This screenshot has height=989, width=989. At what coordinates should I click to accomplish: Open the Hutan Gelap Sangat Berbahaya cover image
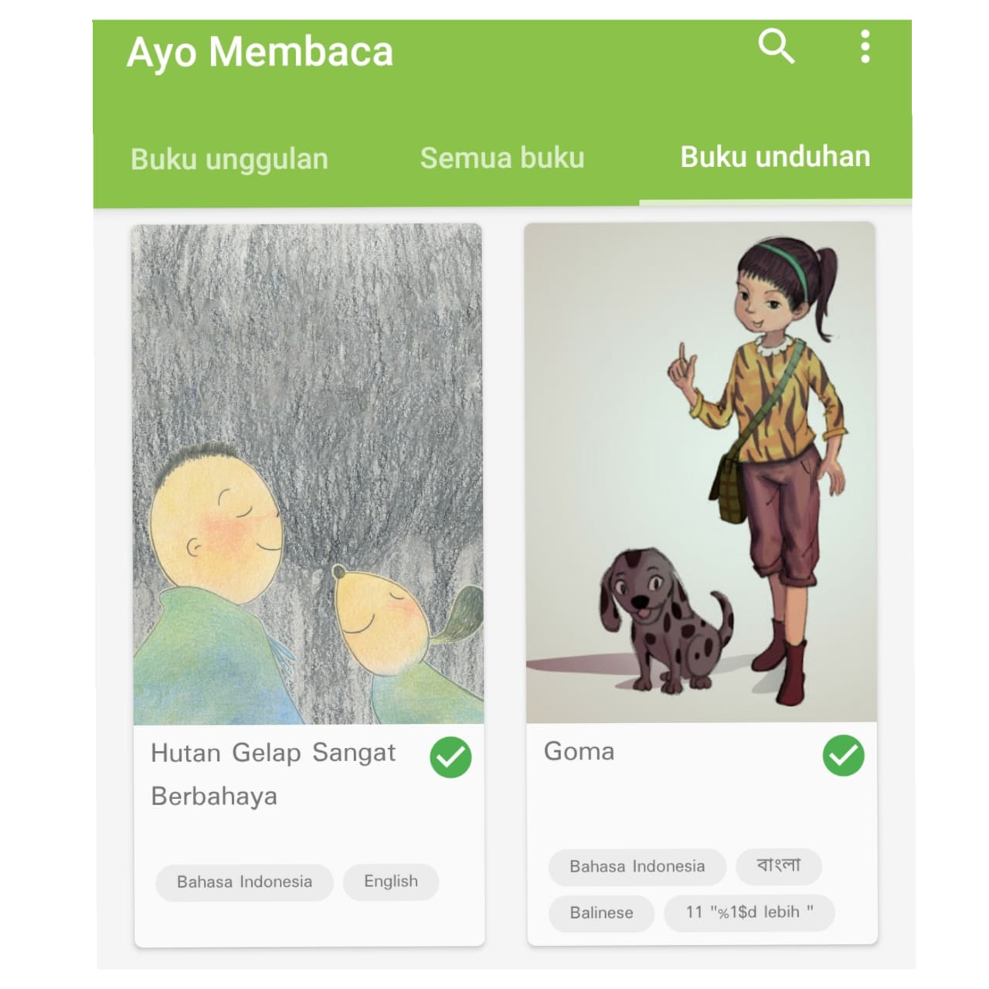click(x=308, y=474)
